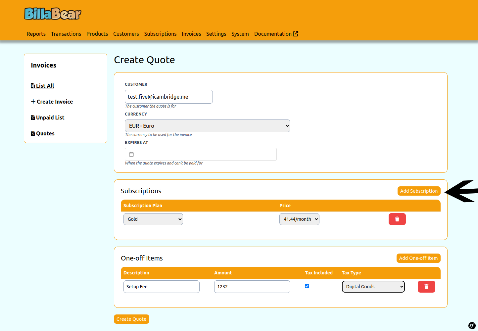
Task: Toggle the Tax Included checkbox for Setup Fee
Action: coord(307,286)
